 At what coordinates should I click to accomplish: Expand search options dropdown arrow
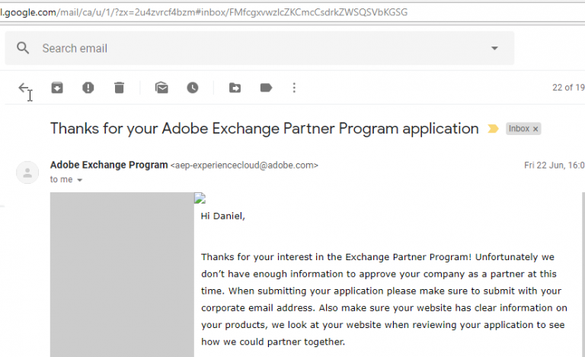click(x=494, y=48)
